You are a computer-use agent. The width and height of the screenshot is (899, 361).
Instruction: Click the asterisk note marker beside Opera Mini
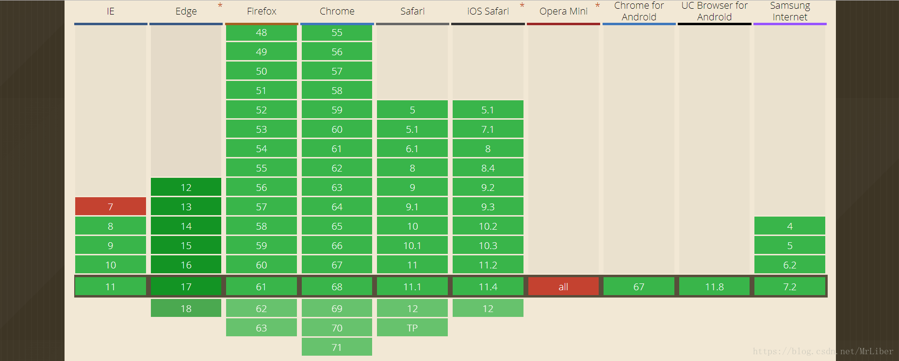pos(597,5)
